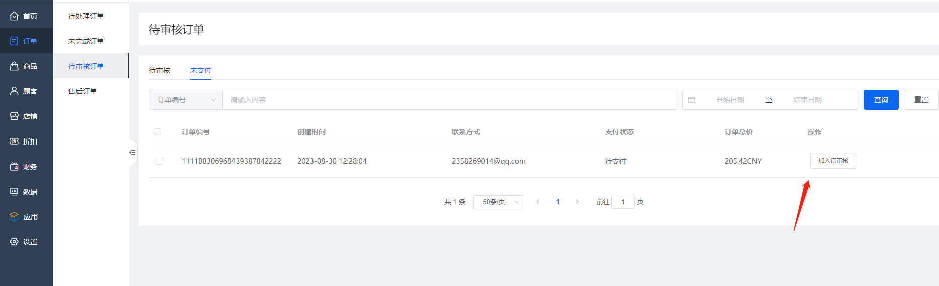This screenshot has width=939, height=286.
Task: Click the 重置 button
Action: tap(921, 100)
